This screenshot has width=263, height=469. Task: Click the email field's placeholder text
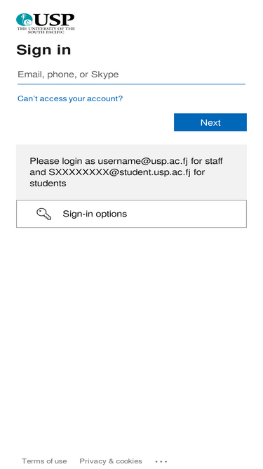[68, 74]
